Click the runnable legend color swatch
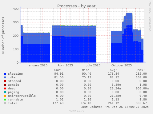 tap(5, 100)
